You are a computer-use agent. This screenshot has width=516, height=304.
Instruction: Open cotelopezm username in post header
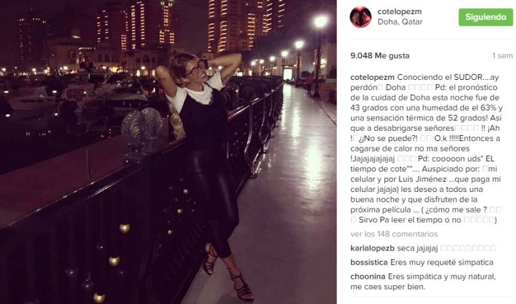pyautogui.click(x=399, y=12)
